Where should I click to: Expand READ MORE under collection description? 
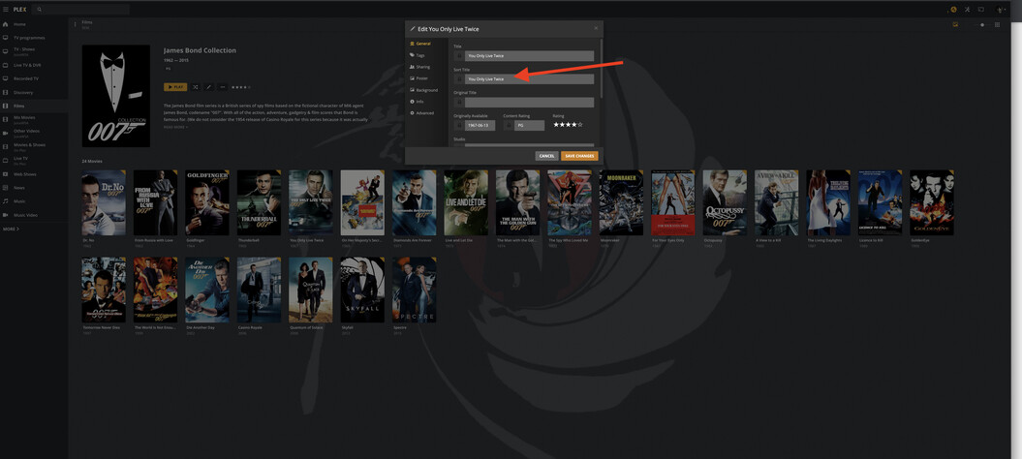point(175,127)
